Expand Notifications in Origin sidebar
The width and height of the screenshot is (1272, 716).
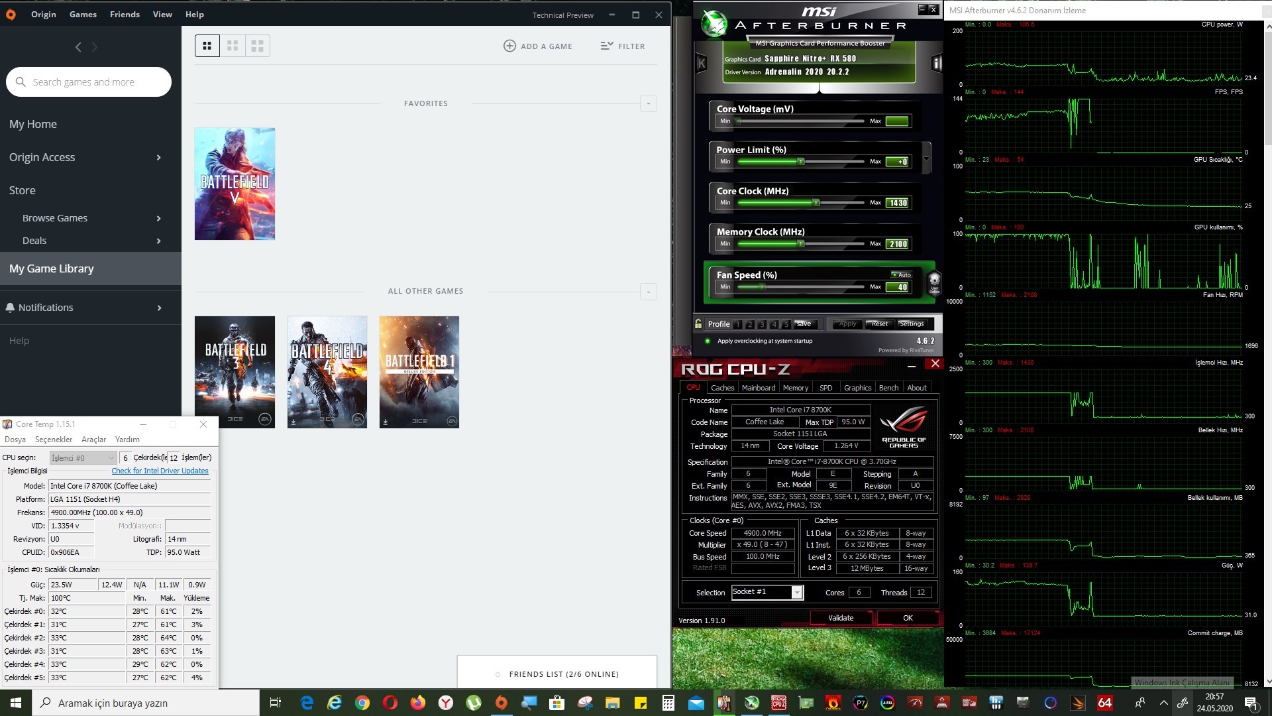(x=158, y=308)
